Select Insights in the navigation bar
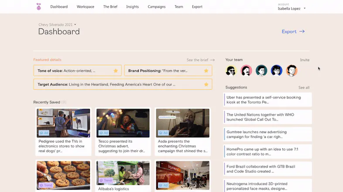This screenshot has width=343, height=192. tap(132, 7)
